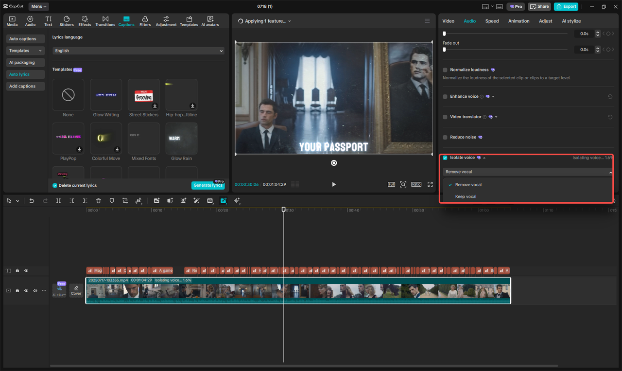Screen dimensions: 622x371
Task: Uncheck Delete current lyrics
Action: (55, 185)
